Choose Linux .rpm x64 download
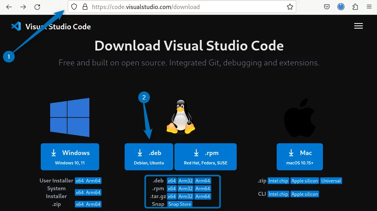The height and width of the screenshot is (211, 377). (172, 189)
